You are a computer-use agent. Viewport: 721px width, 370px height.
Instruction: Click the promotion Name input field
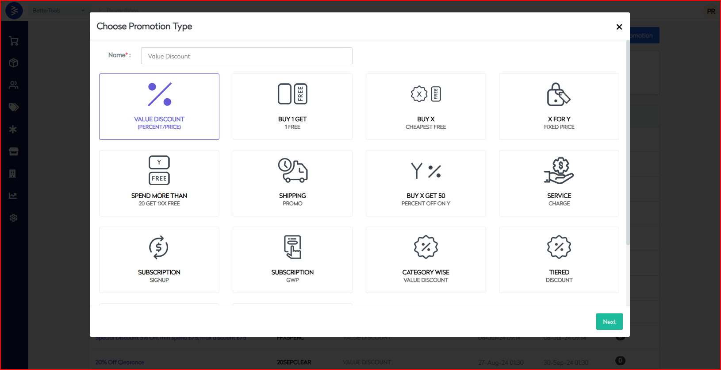tap(246, 56)
